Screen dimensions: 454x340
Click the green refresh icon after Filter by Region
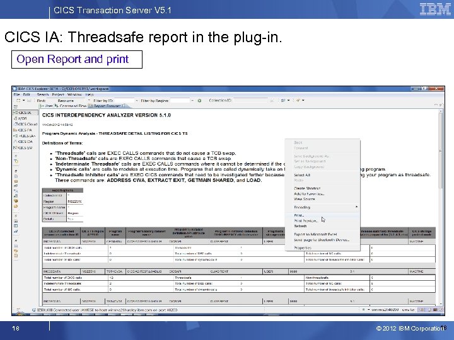coord(199,101)
